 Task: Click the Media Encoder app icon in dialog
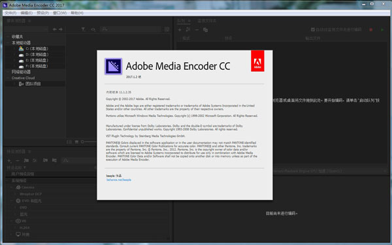click(x=113, y=66)
